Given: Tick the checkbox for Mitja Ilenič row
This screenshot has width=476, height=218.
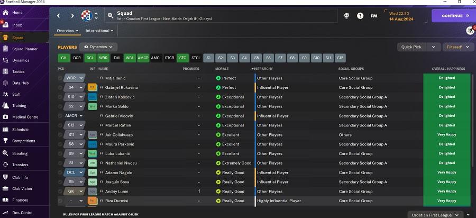Looking at the screenshot, I should pyautogui.click(x=60, y=78).
